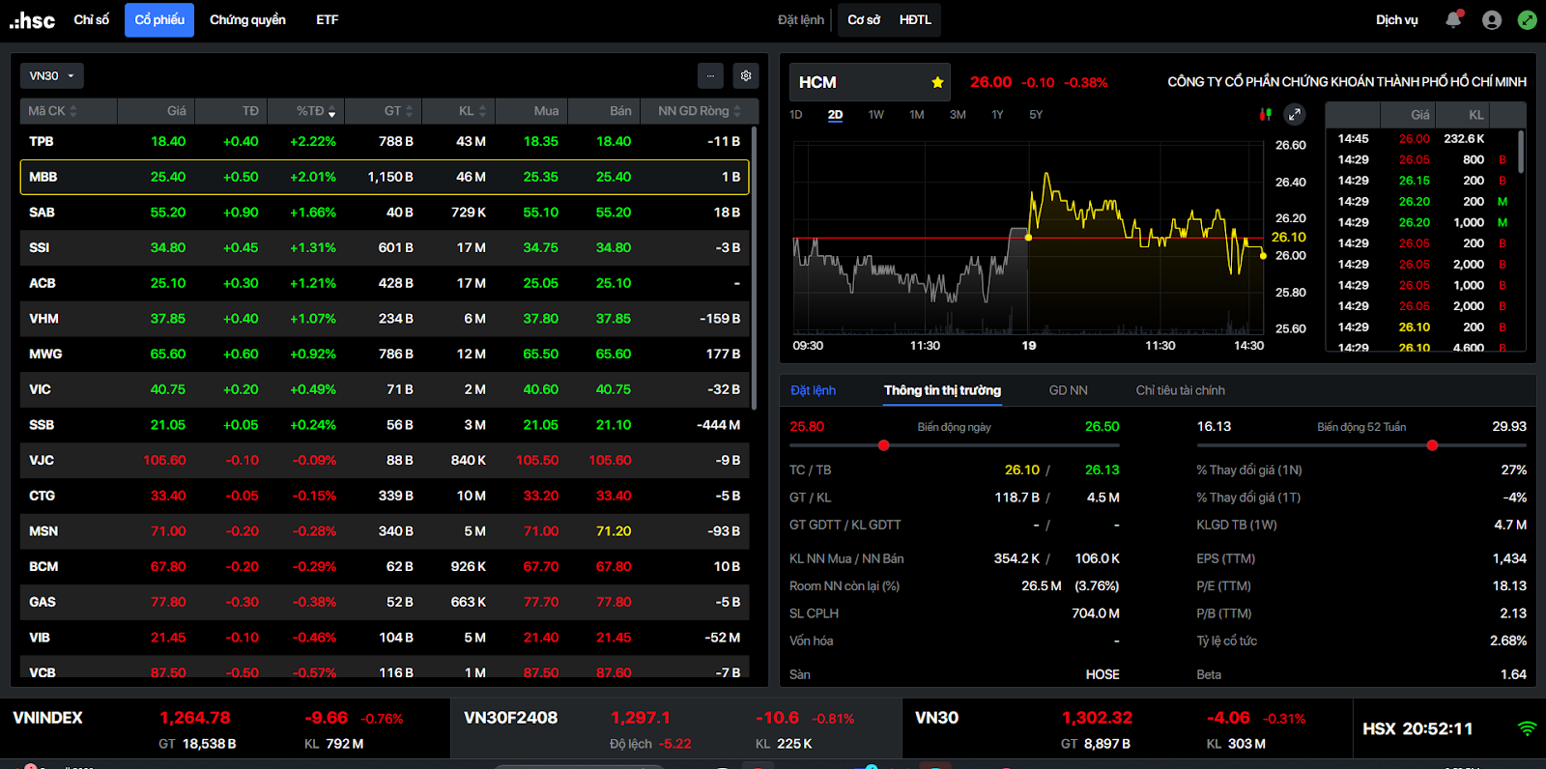Image resolution: width=1546 pixels, height=769 pixels.
Task: Click TPB sell price 18.40
Action: tap(614, 141)
